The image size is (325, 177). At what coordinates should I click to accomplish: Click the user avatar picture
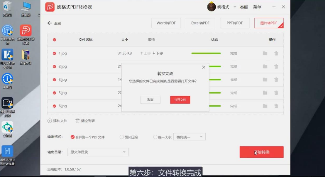[x=211, y=7]
